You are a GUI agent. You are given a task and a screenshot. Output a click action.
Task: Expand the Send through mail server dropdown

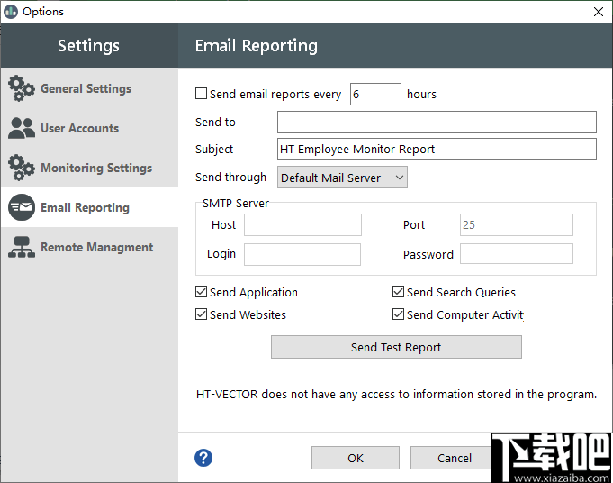tap(342, 178)
